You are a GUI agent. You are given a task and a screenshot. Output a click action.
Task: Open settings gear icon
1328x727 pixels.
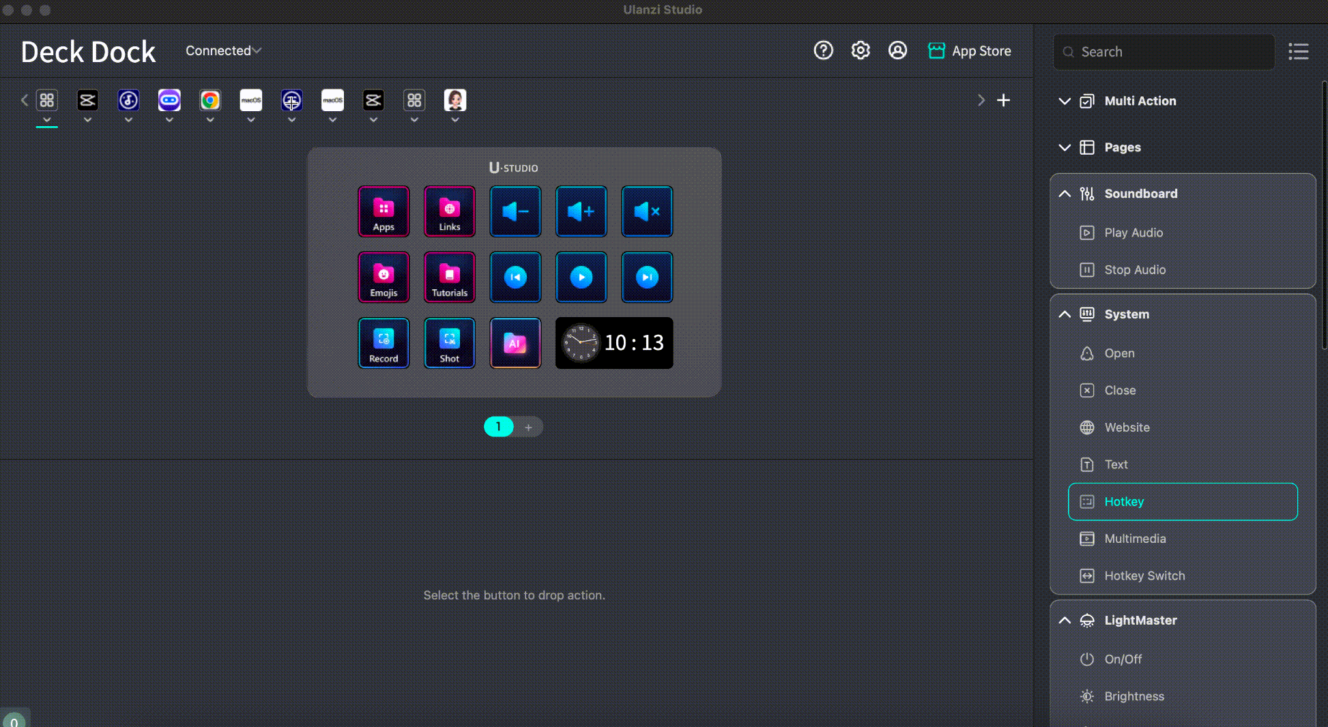pos(861,50)
